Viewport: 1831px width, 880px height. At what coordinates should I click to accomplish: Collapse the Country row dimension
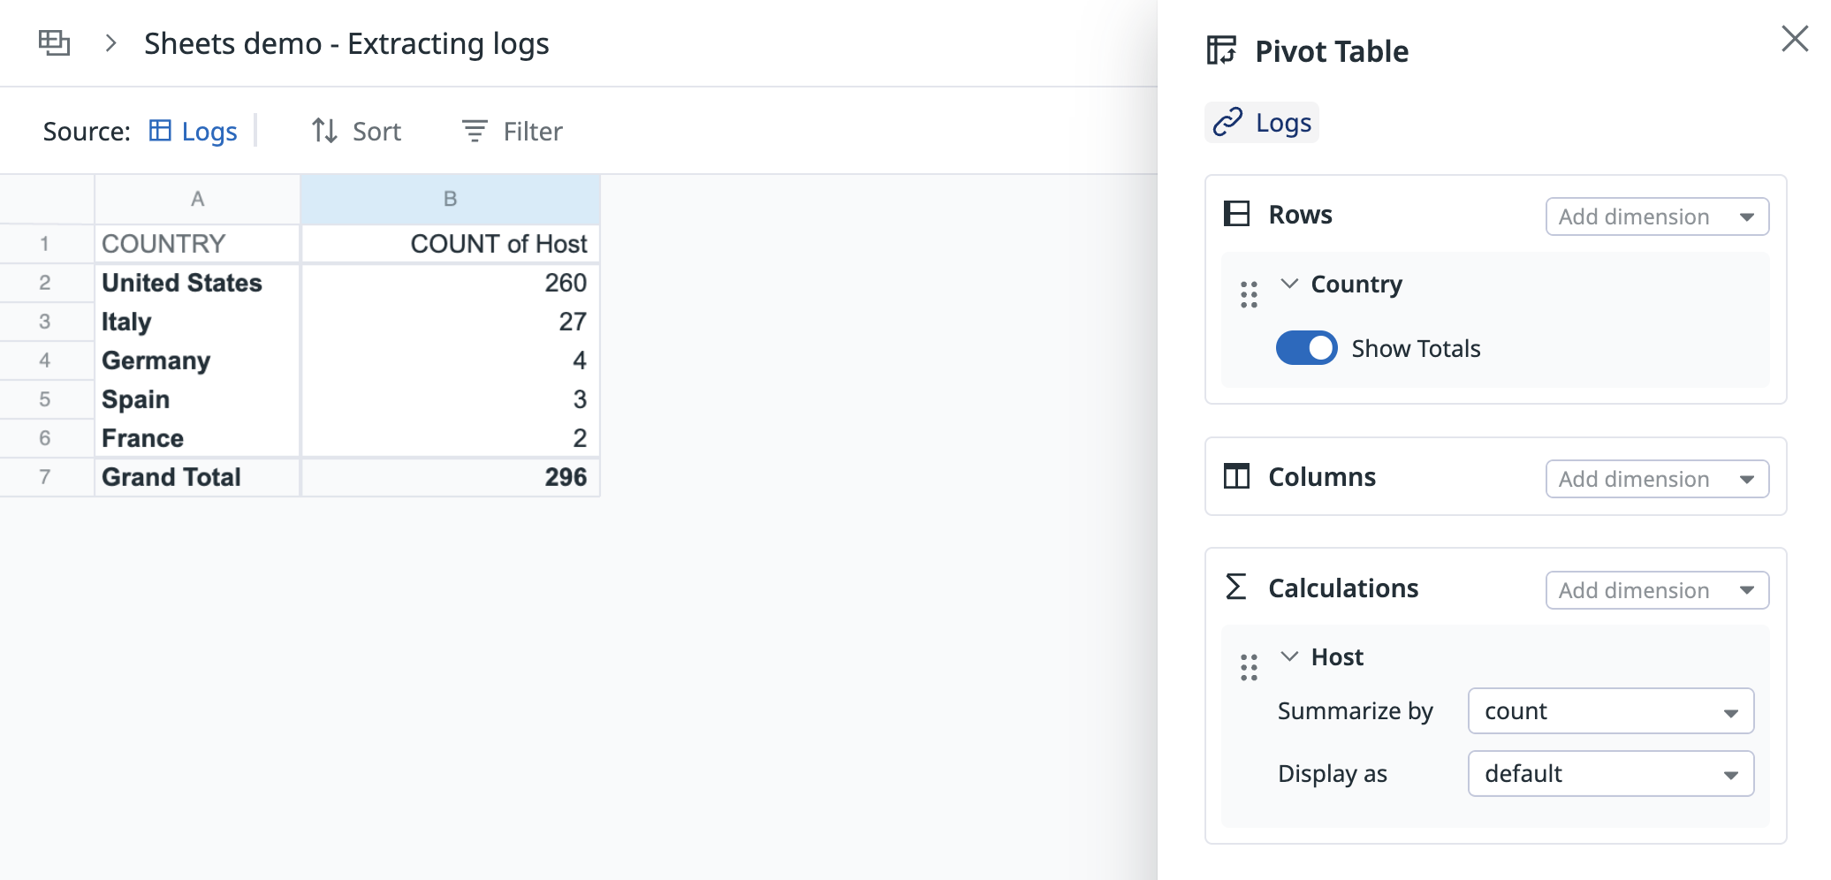[x=1289, y=284]
